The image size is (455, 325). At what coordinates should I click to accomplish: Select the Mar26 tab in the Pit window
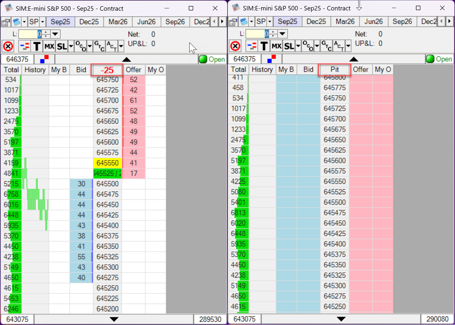[x=345, y=22]
